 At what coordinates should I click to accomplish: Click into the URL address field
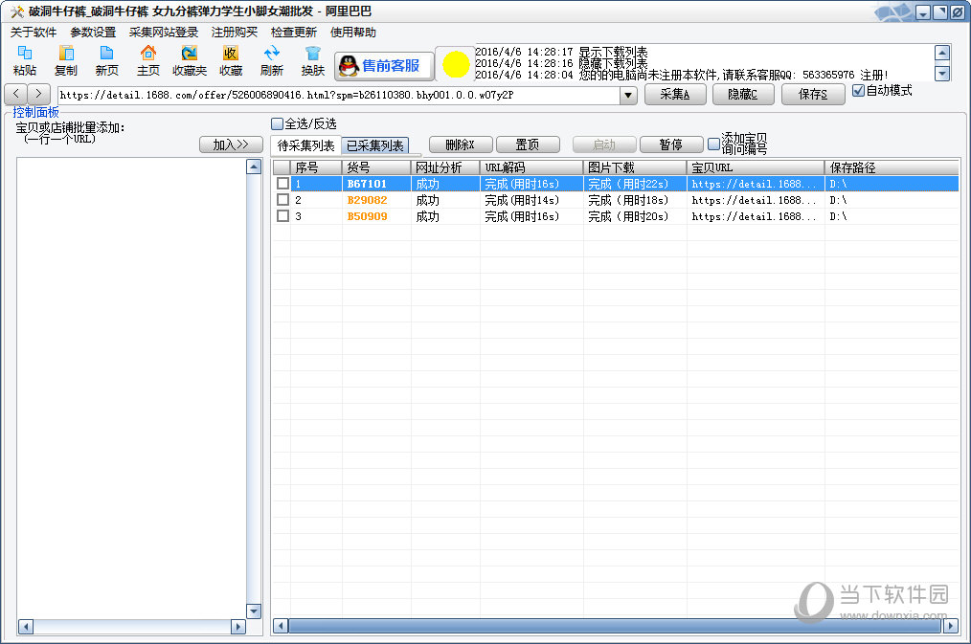[339, 96]
